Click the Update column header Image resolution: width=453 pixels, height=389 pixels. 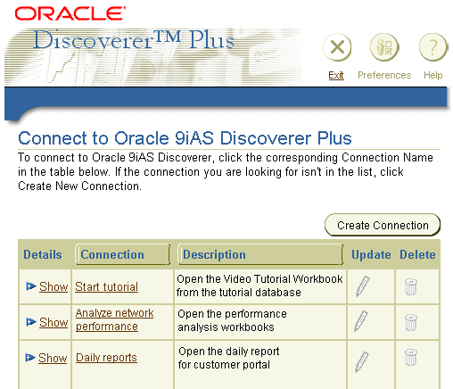(371, 254)
